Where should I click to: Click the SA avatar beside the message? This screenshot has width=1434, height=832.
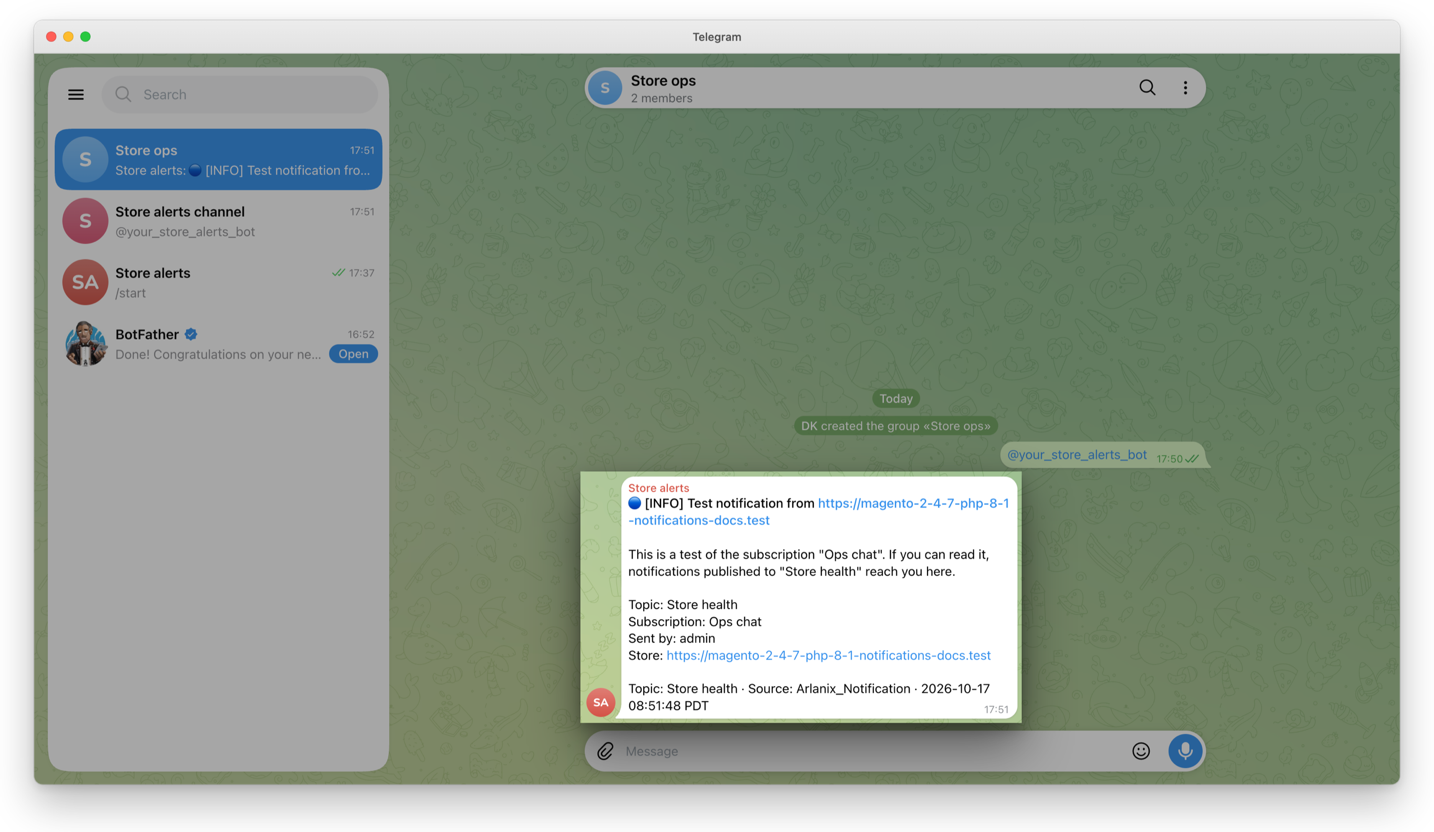(601, 703)
